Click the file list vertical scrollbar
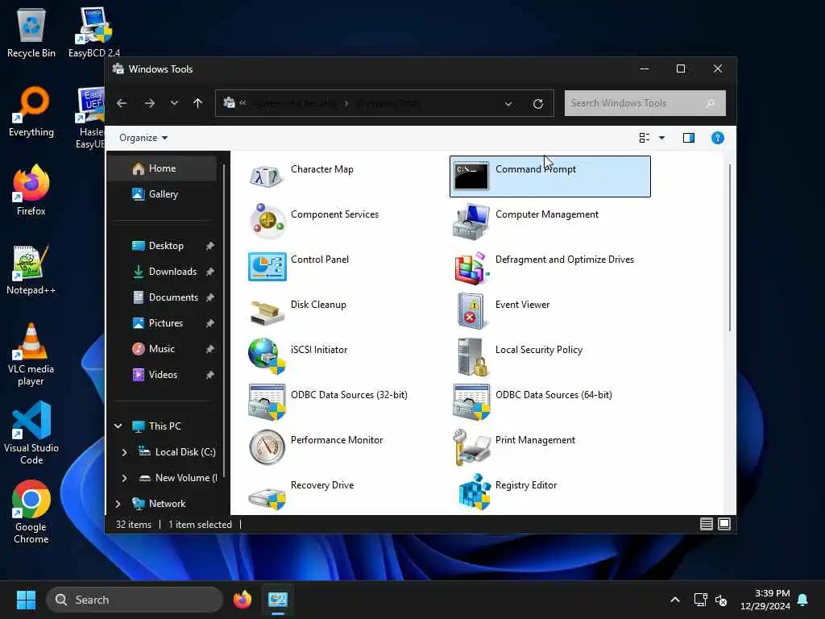825x619 pixels. click(x=730, y=247)
